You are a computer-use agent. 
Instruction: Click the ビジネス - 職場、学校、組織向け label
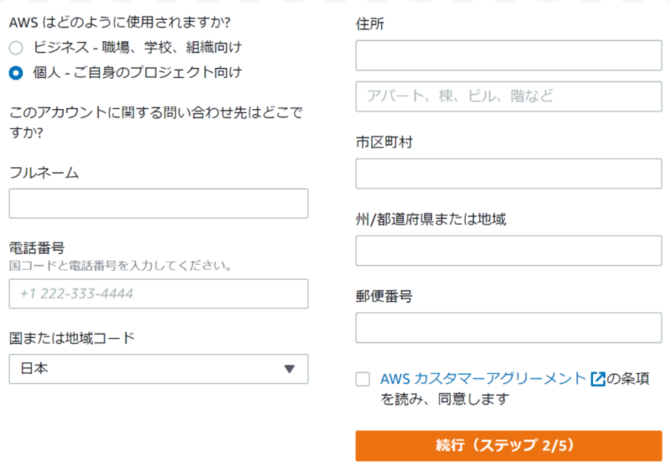coord(137,48)
